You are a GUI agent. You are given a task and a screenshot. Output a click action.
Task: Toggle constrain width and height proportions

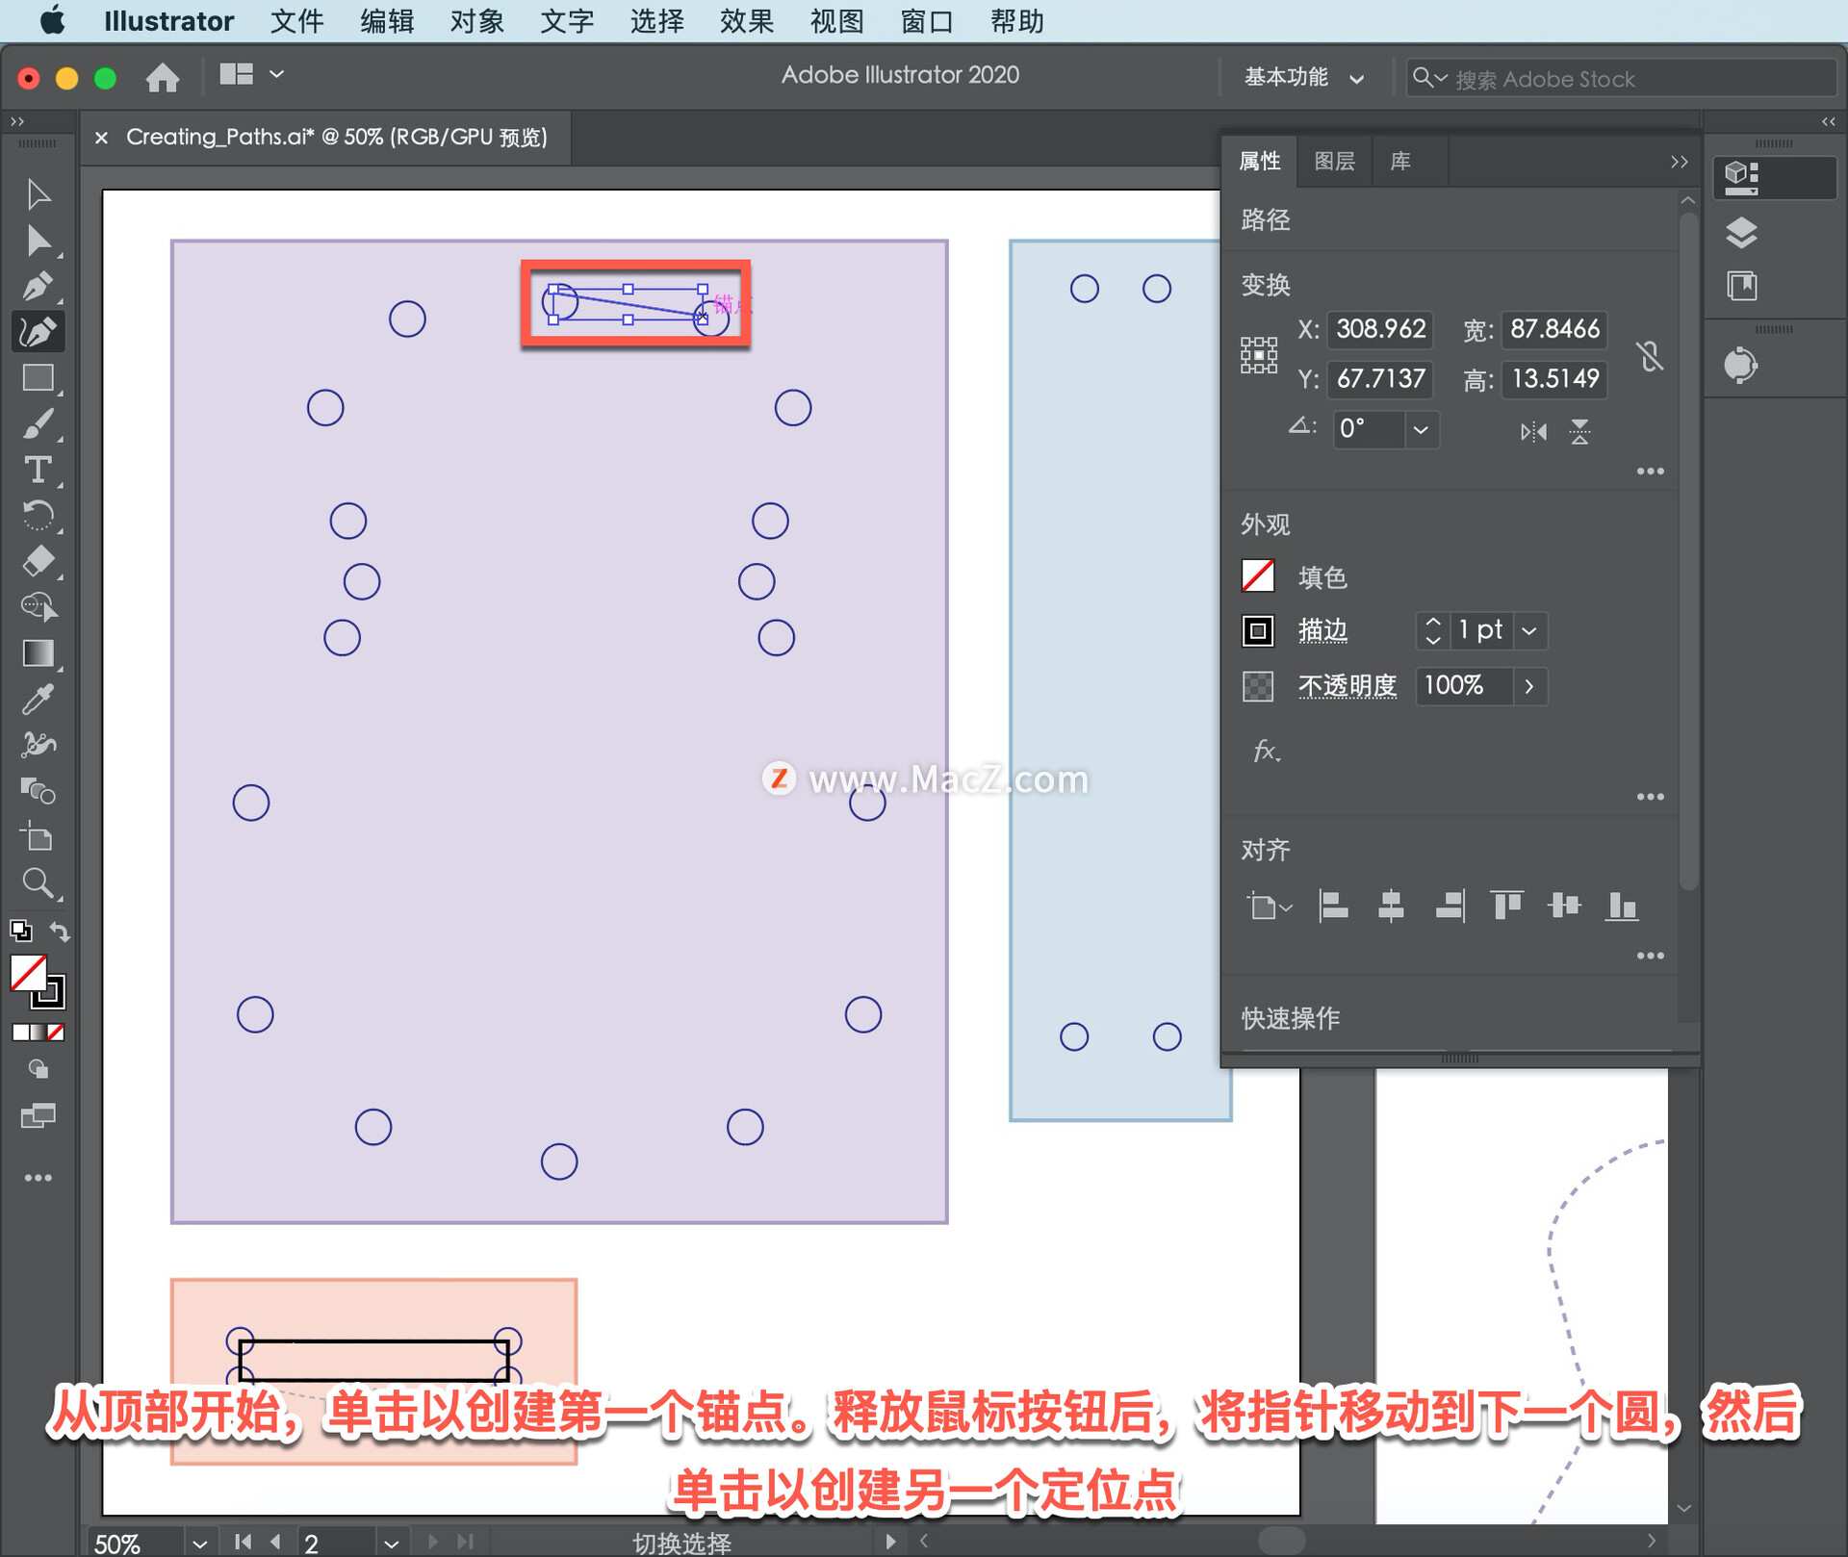point(1650,356)
